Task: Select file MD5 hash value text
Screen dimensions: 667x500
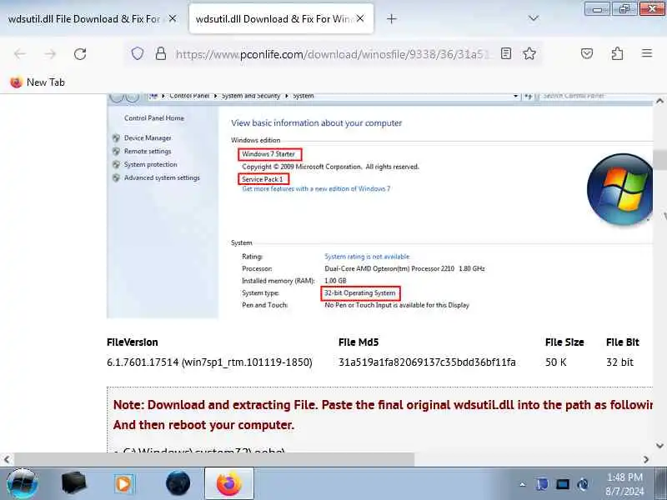Action: tap(427, 362)
